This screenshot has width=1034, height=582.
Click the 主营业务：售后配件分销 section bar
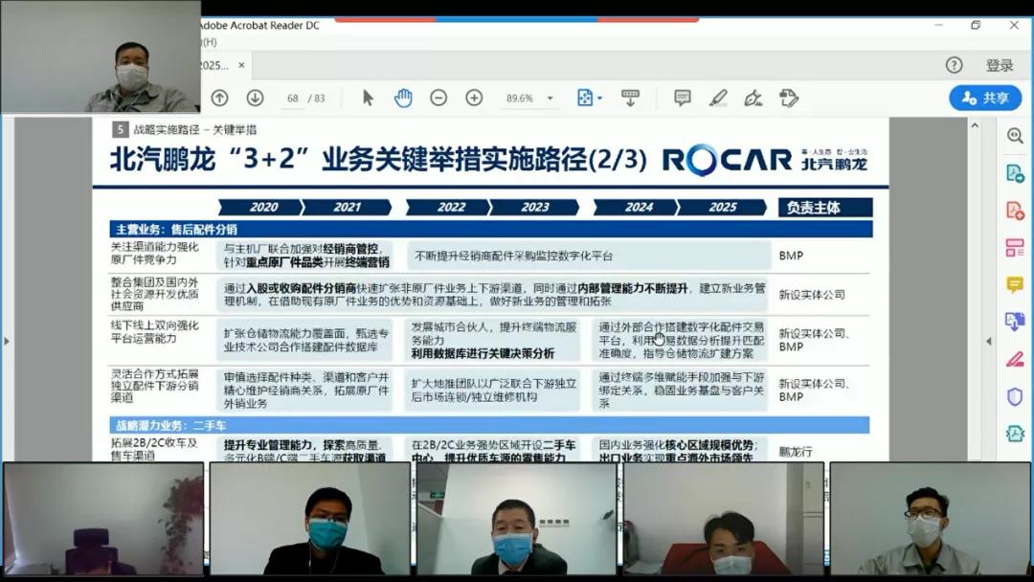[490, 230]
